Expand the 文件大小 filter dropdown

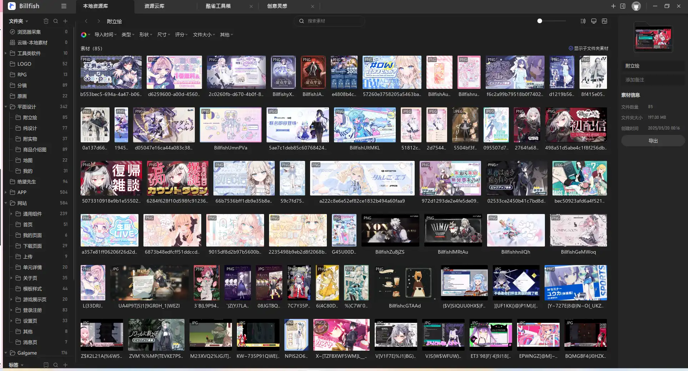pos(204,35)
